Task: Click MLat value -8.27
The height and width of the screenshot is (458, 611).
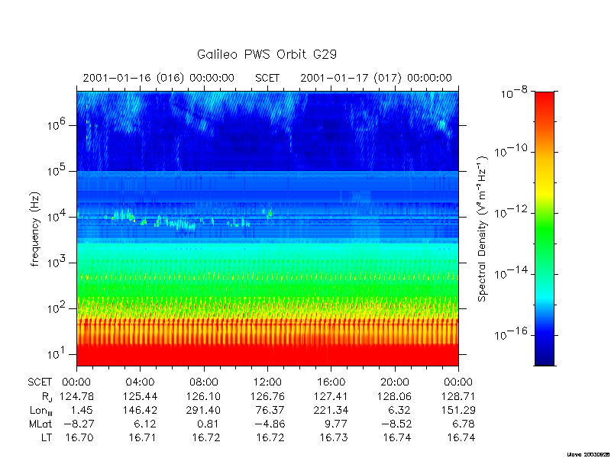Action: 79,424
